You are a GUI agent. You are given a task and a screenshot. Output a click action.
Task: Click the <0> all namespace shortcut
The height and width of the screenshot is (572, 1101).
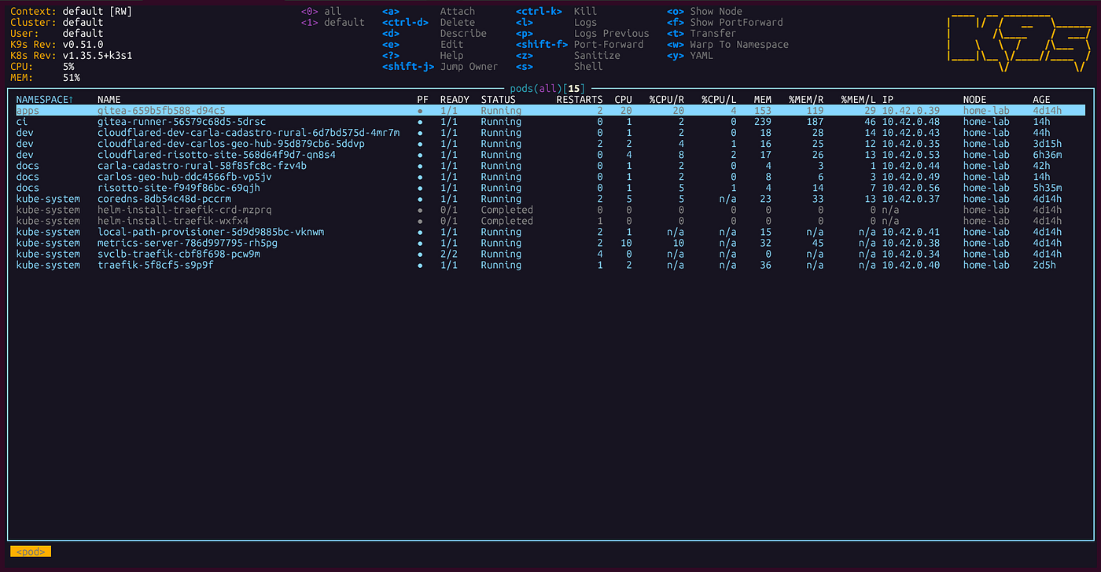coord(321,12)
